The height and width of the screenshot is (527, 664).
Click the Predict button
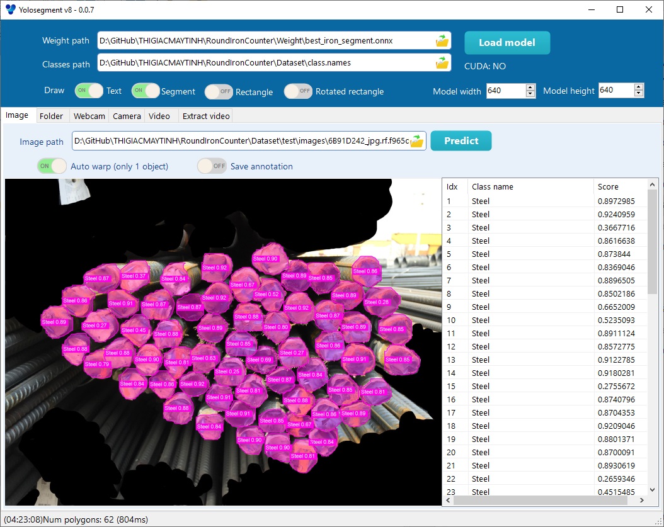pyautogui.click(x=461, y=141)
